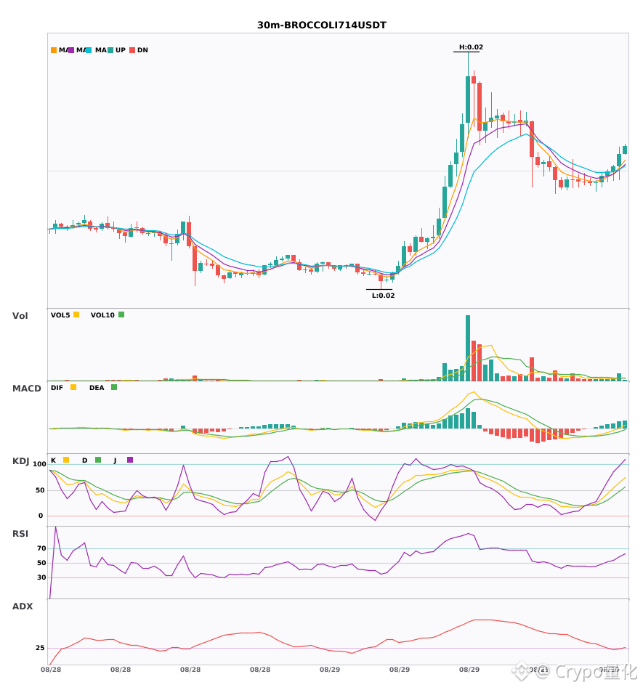643x690 pixels.
Task: Click the green D legend swatch
Action: pyautogui.click(x=98, y=460)
